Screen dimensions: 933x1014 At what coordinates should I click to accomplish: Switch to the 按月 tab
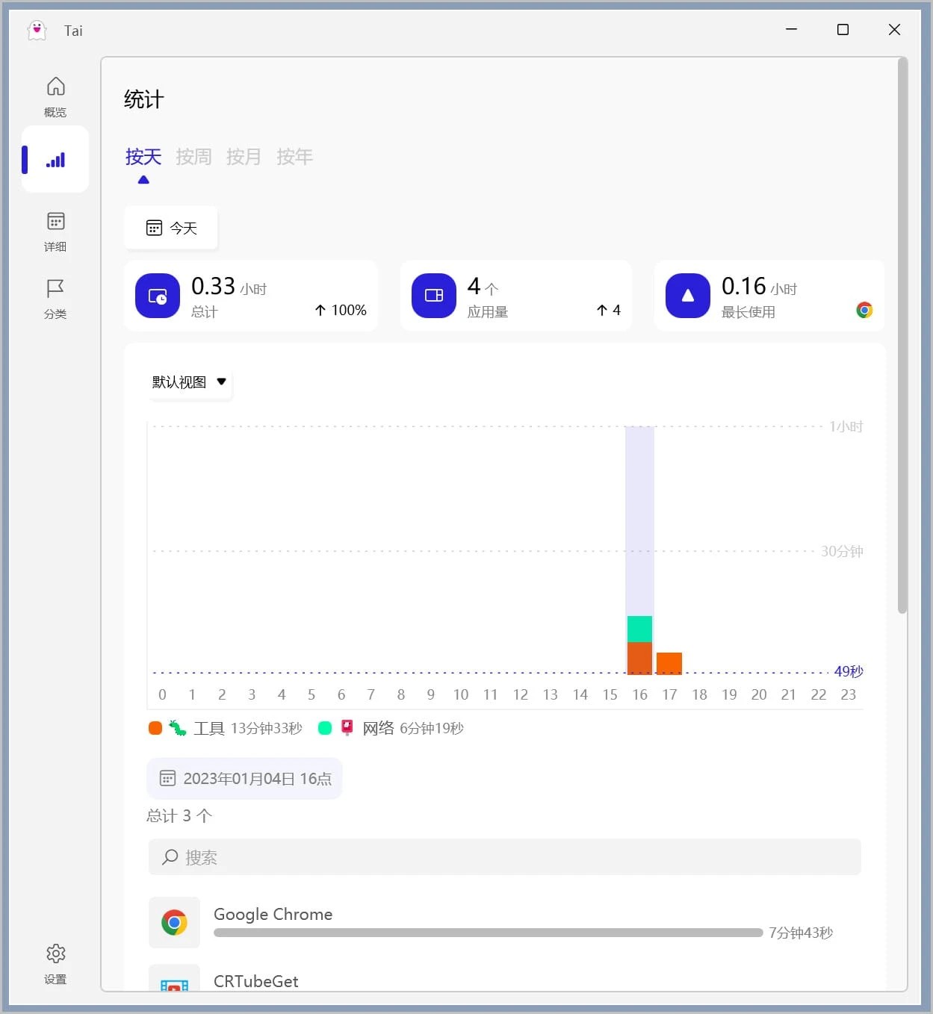[x=244, y=157]
